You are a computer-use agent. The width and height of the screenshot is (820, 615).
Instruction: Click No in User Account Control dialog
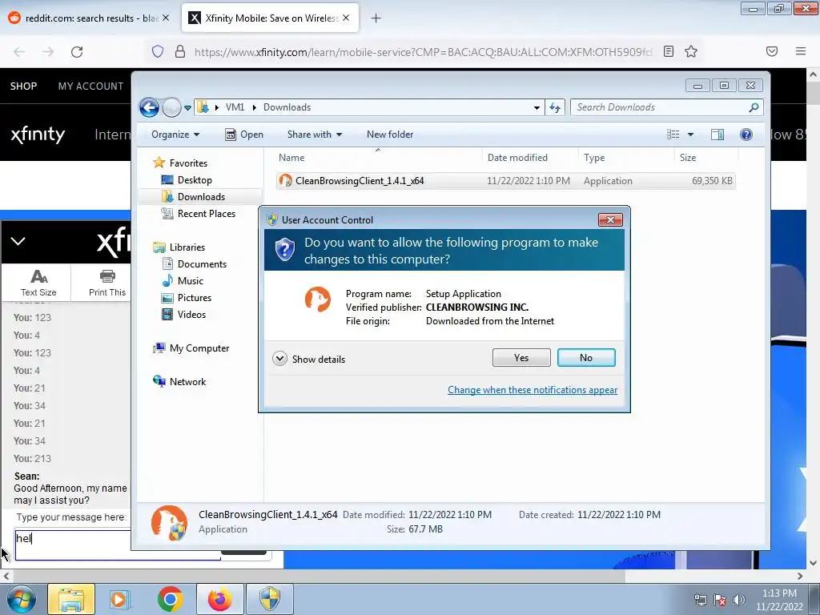[585, 358]
